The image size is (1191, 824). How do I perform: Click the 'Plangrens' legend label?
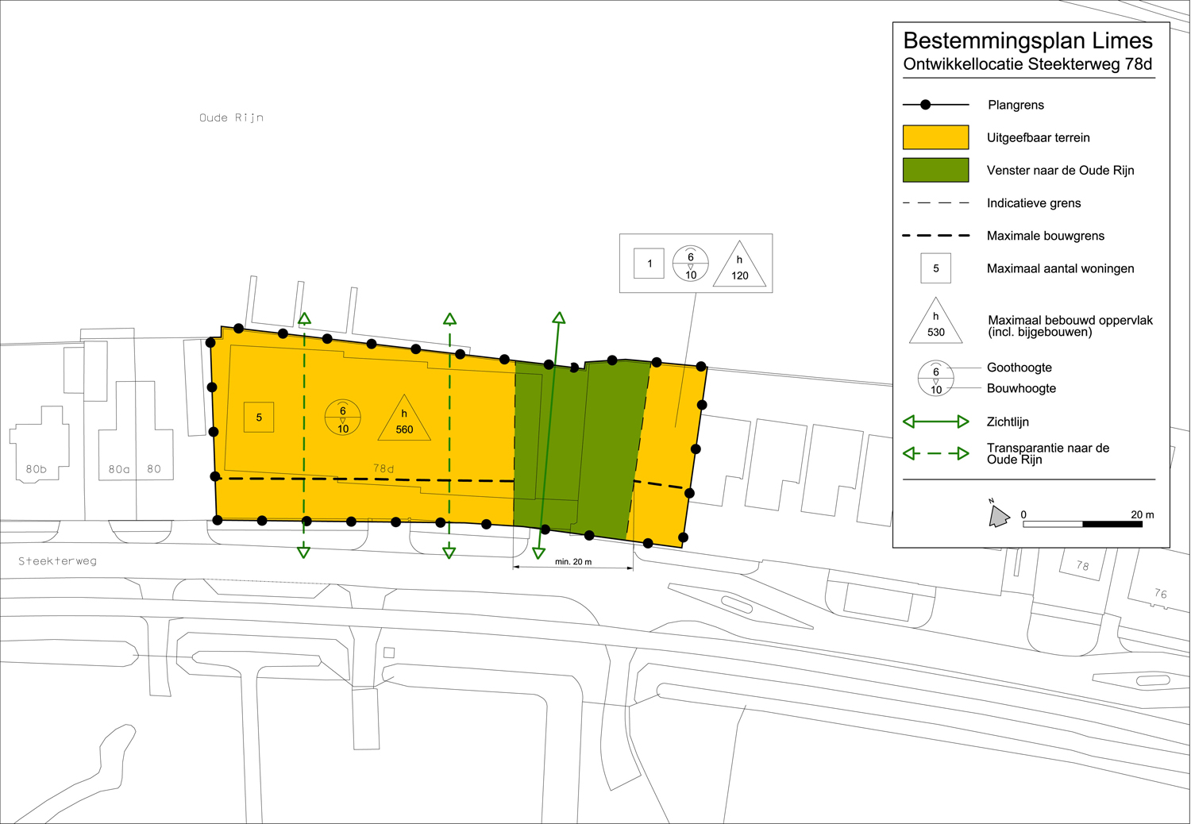pos(1016,105)
